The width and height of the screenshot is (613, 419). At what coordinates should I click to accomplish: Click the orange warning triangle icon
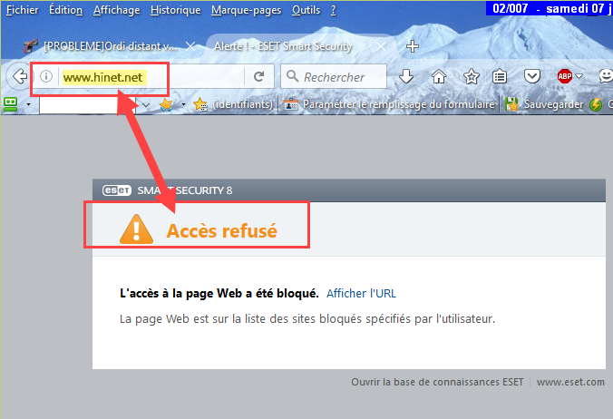click(x=136, y=229)
